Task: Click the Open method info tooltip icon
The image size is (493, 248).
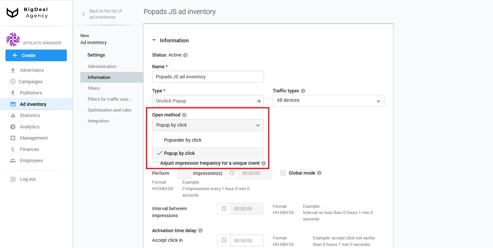Action: (184, 115)
